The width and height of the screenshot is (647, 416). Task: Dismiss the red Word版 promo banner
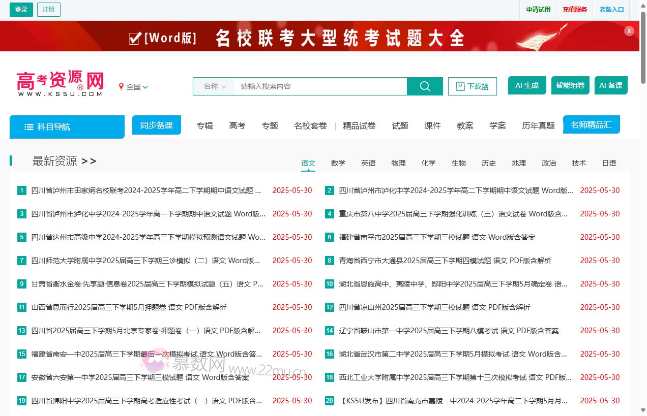[629, 30]
